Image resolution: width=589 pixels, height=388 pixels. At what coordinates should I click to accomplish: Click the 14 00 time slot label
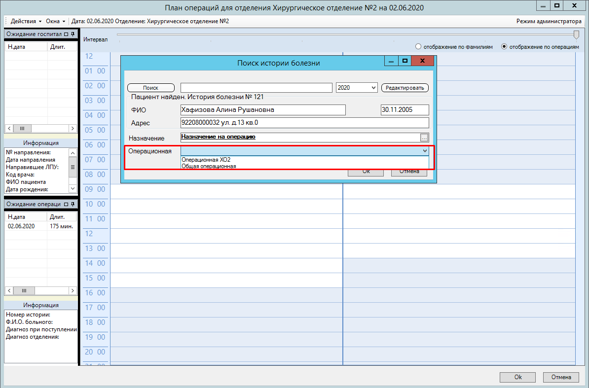(95, 263)
